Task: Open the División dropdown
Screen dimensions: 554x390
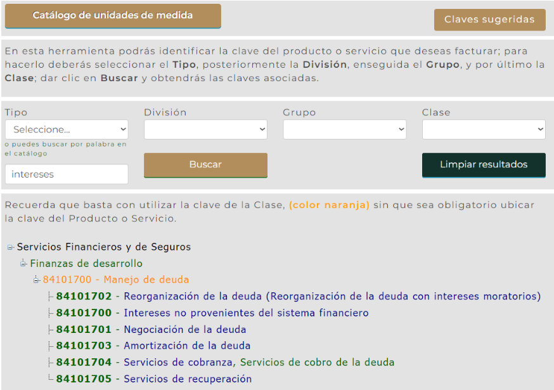Action: (x=205, y=129)
